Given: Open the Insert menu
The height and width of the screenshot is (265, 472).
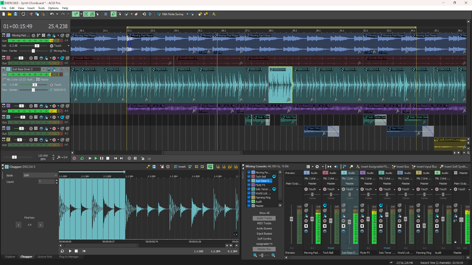Looking at the screenshot, I should coord(31,8).
